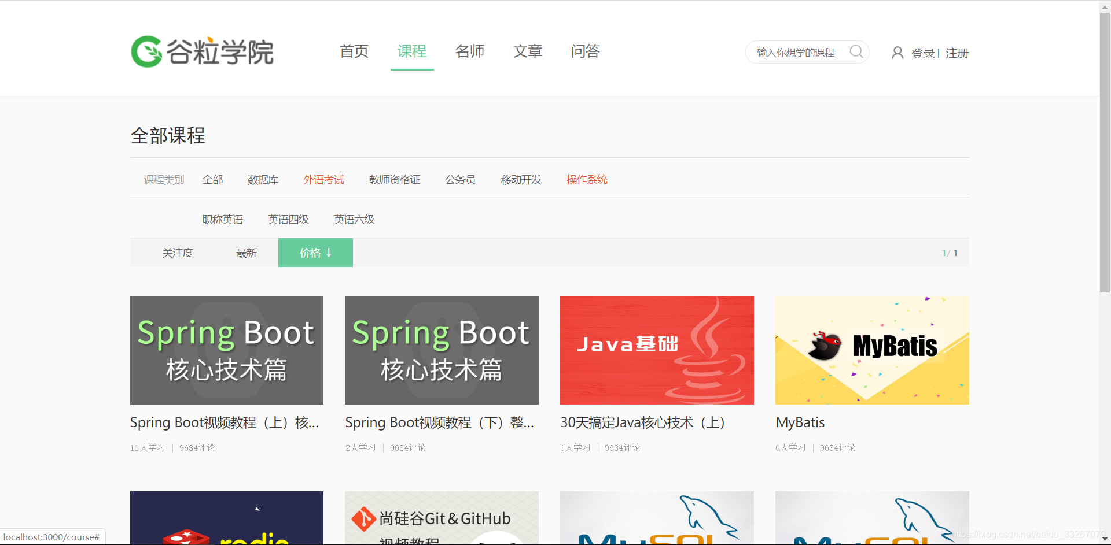Filter courses by 数据库 category
The image size is (1111, 545).
point(263,180)
